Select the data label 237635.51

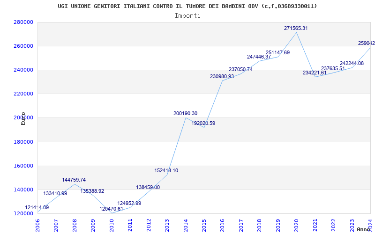point(333,68)
